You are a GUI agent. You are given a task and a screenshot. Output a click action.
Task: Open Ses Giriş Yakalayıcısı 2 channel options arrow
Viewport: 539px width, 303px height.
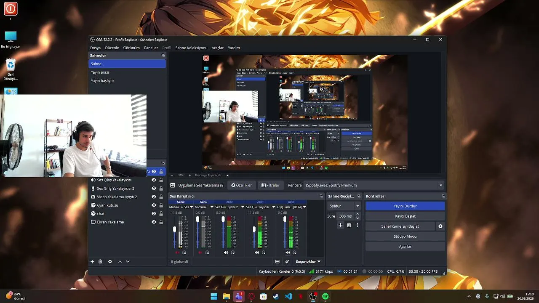tap(242, 207)
